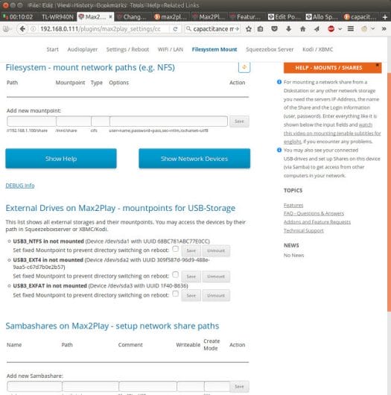Open the DEBUG Info link
391x395 pixels.
tap(20, 186)
